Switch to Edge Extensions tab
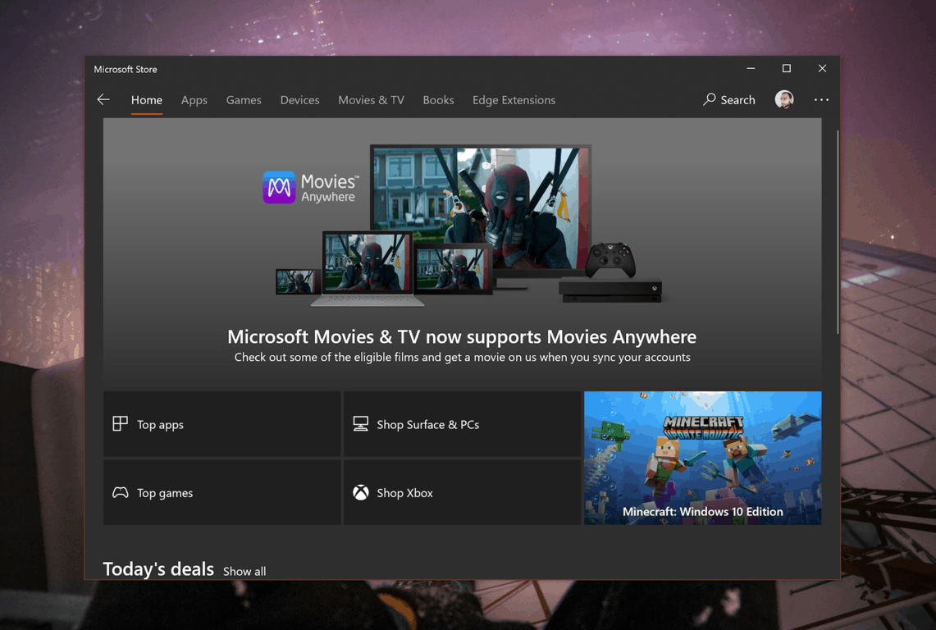Viewport: 936px width, 630px height. 514,100
